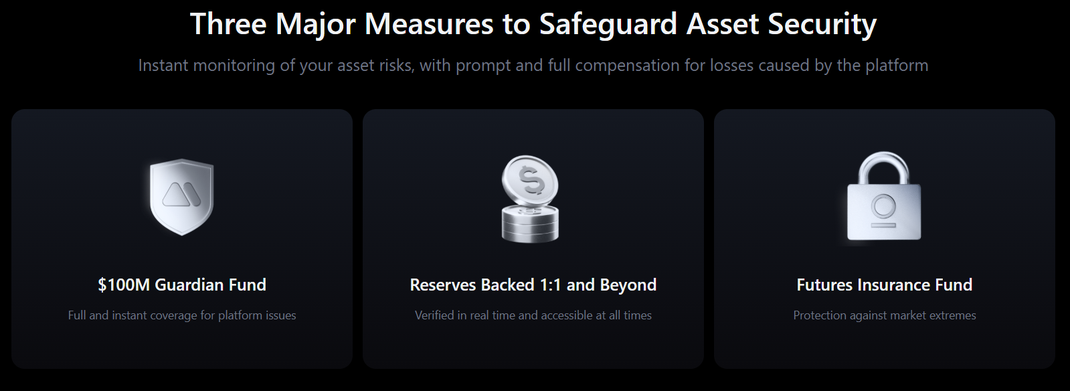
Task: Select empty bottom area of Guardian Fund card
Action: (182, 347)
